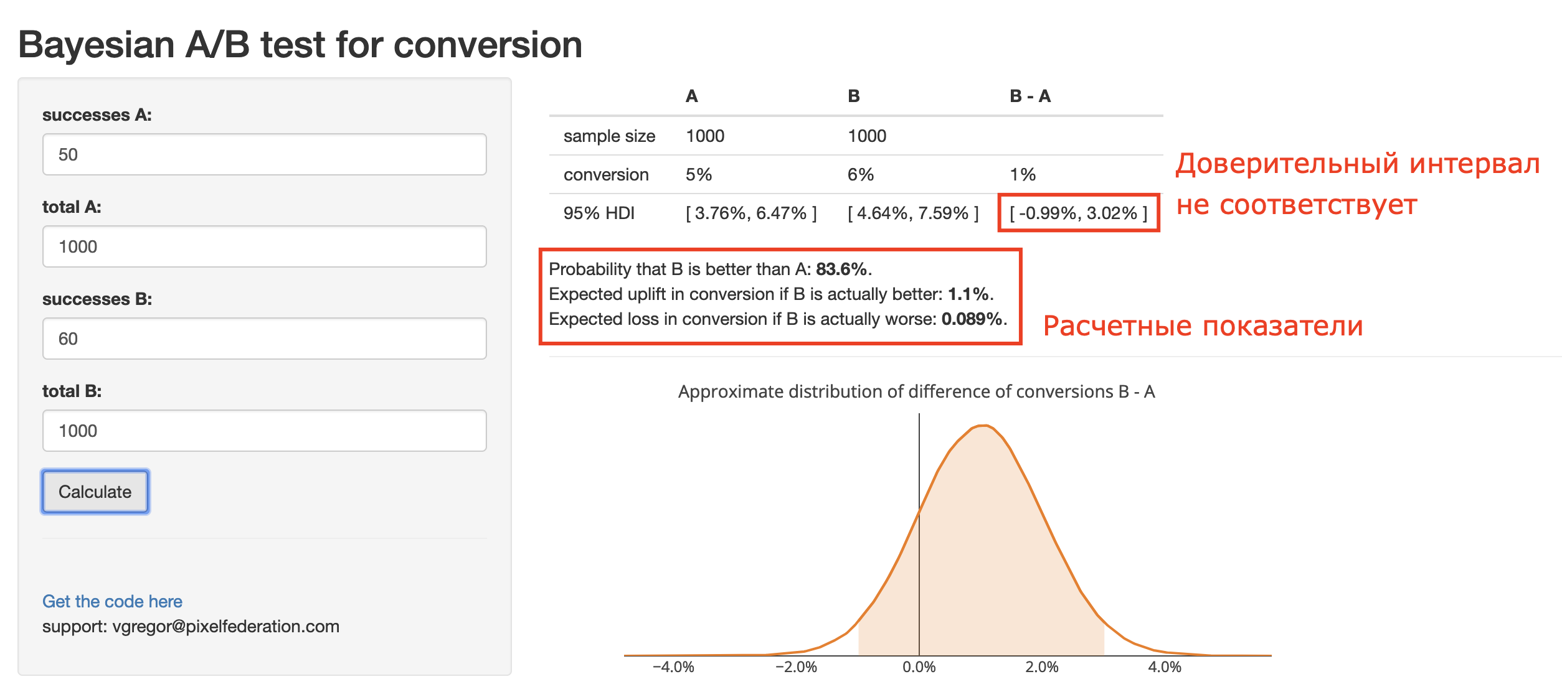
Task: Click the Bayesian A/B test page heading
Action: click(x=300, y=45)
